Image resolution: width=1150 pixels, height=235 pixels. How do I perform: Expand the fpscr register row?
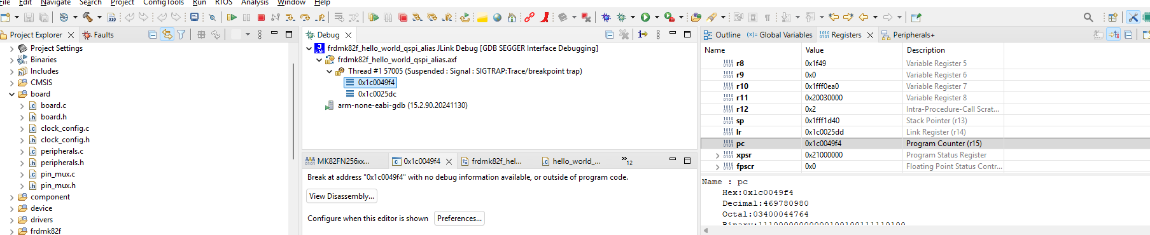717,166
